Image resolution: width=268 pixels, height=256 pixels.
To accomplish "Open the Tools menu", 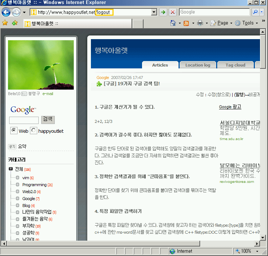I will point(246,23).
